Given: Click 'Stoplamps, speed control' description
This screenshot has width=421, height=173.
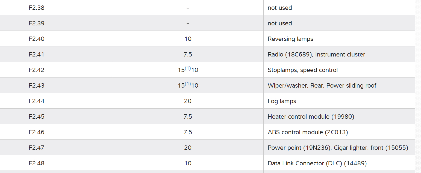Looking at the screenshot, I should 302,70.
